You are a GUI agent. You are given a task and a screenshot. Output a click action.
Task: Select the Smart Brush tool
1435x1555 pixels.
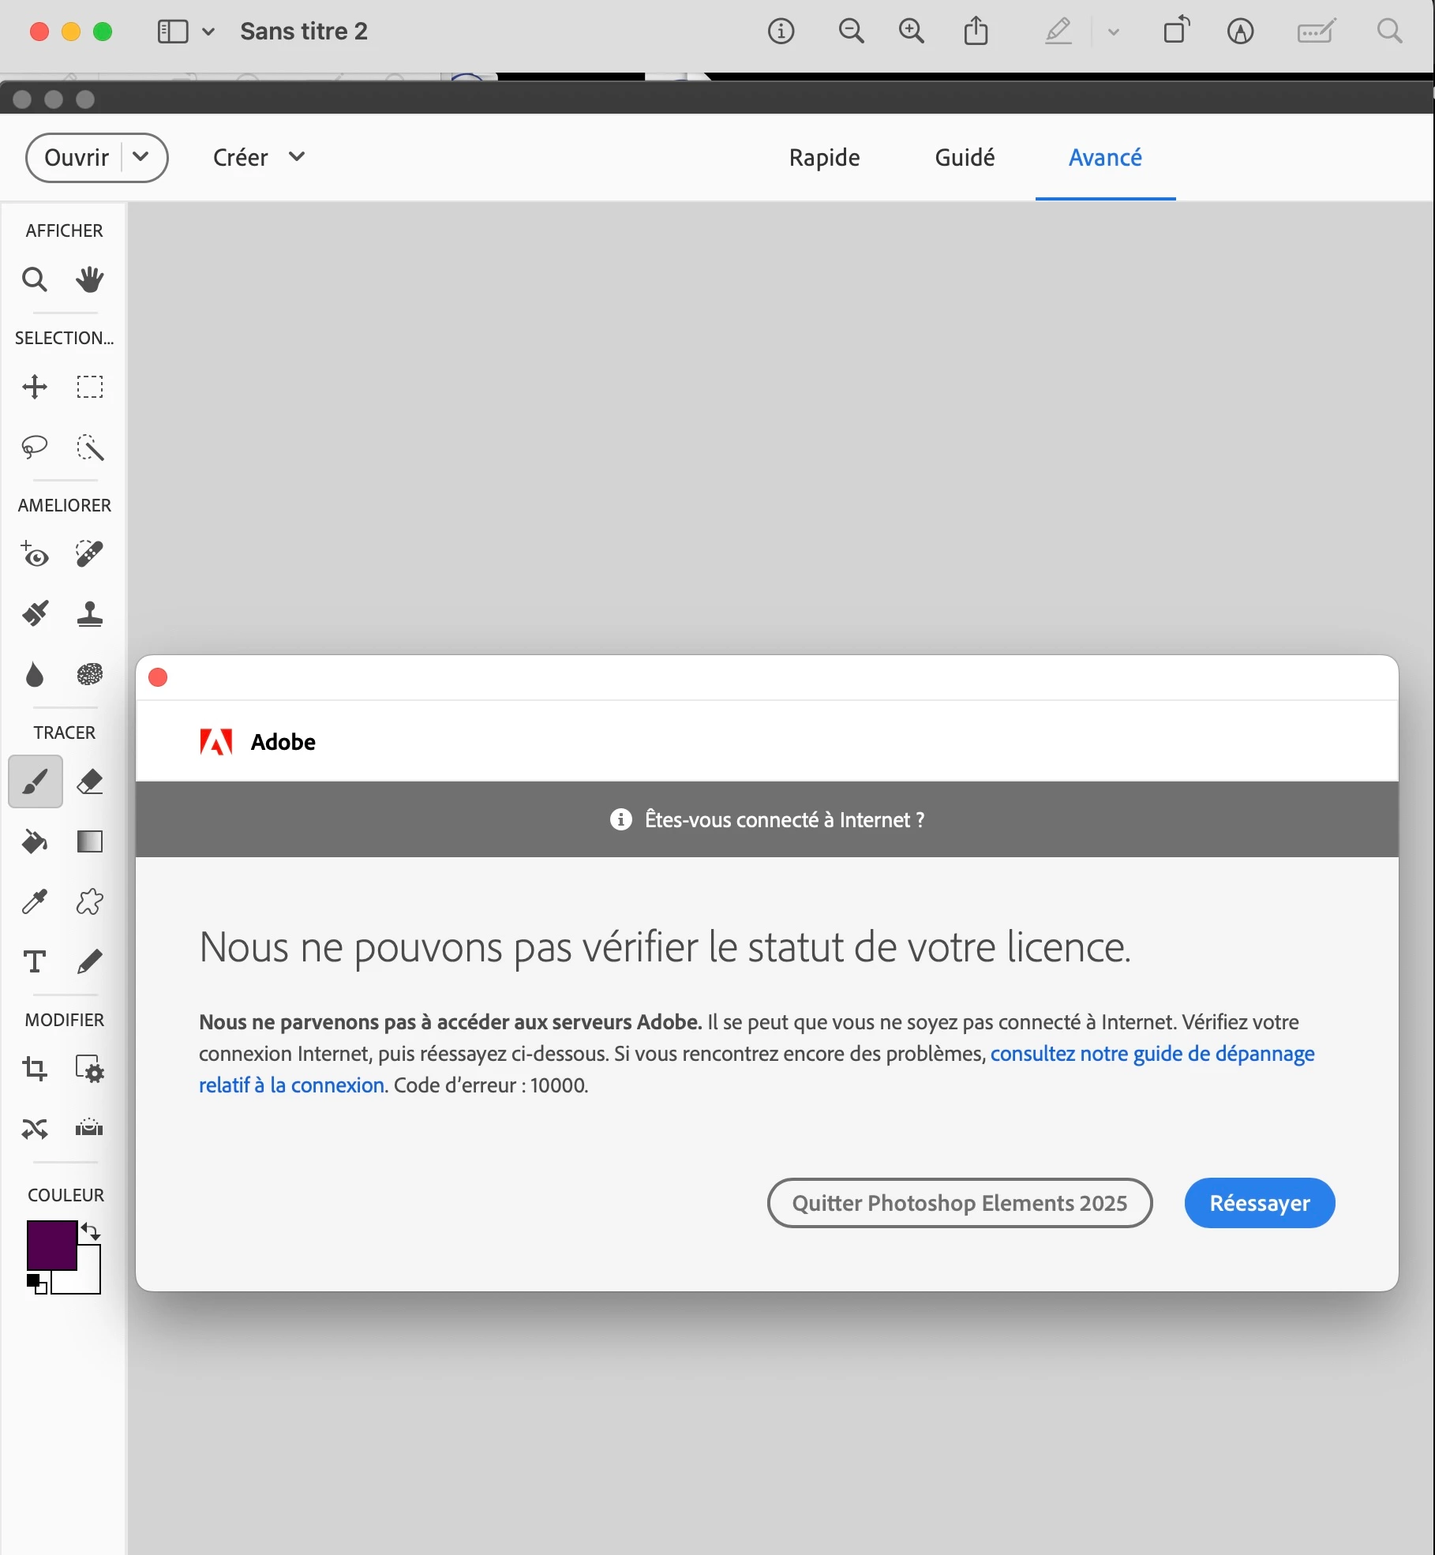35,613
